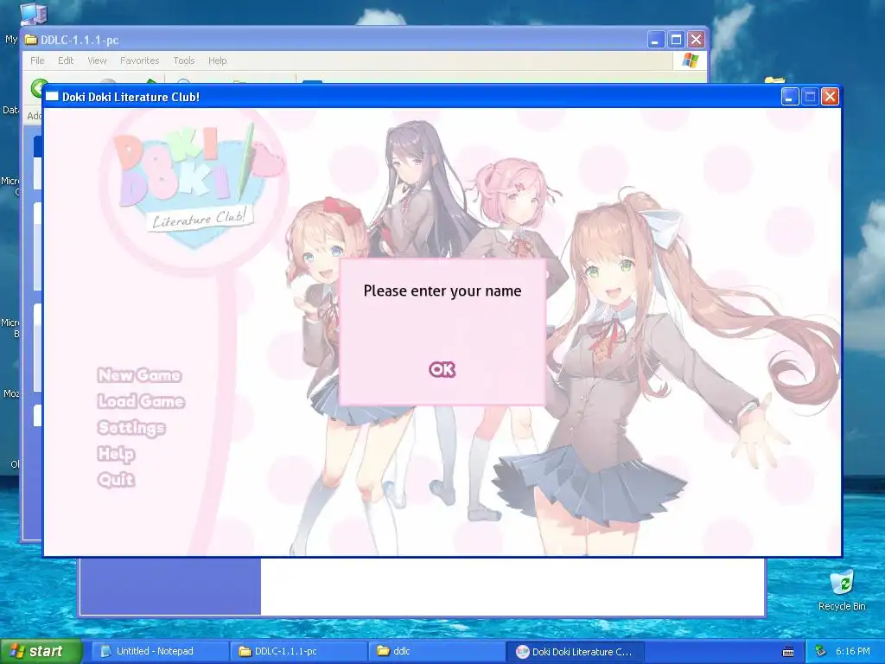This screenshot has height=664, width=885.
Task: Select Quit in the game menu
Action: point(117,479)
